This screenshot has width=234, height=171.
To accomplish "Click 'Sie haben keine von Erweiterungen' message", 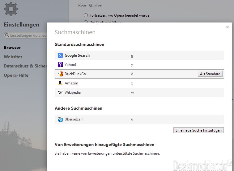I will pyautogui.click(x=107, y=153).
